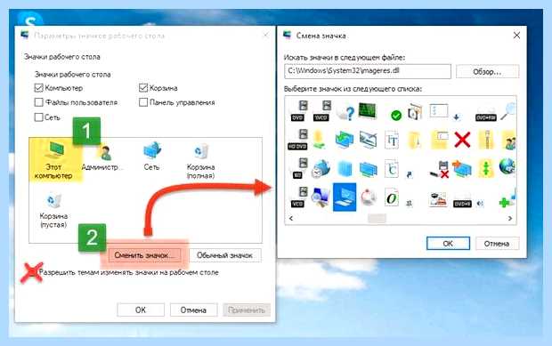Select the TrueType 'T' font file icon
The height and width of the screenshot is (346, 552).
[x=392, y=140]
